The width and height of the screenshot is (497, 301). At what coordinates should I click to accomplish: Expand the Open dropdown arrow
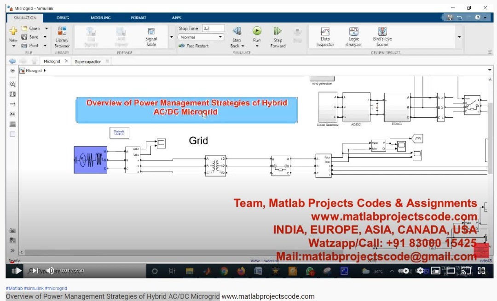46,28
